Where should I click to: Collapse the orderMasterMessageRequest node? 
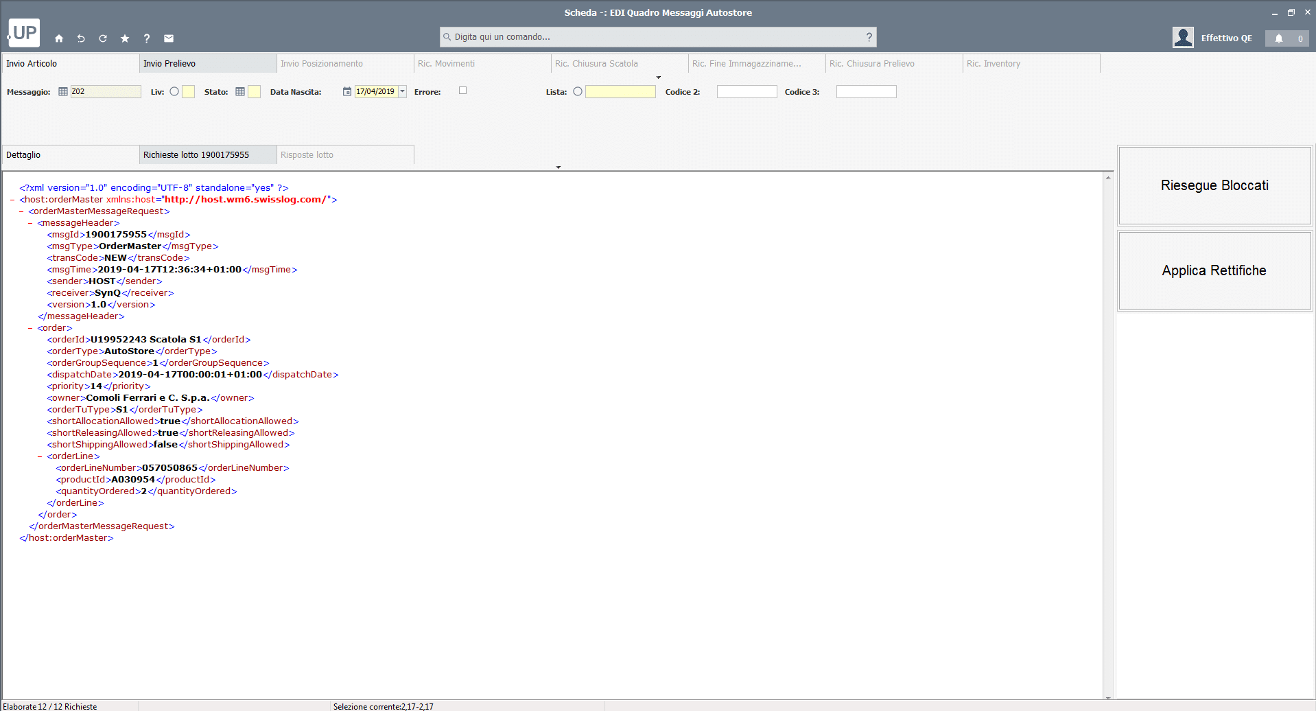tap(21, 211)
